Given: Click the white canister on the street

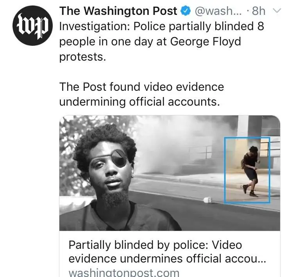Looking at the screenshot, I should [207, 200].
